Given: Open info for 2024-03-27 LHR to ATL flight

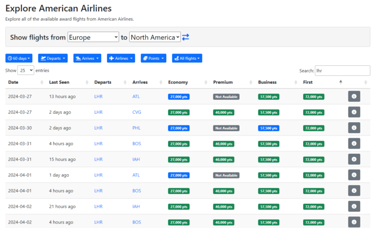Looking at the screenshot, I should [x=354, y=96].
